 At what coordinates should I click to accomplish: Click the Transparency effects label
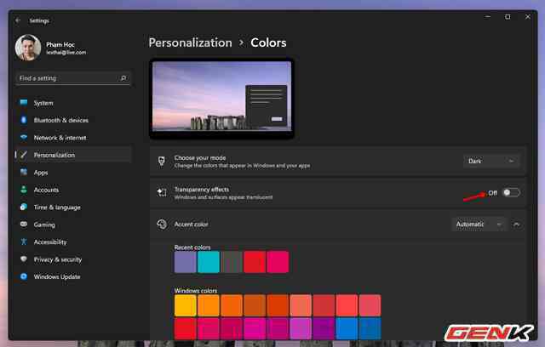point(202,190)
